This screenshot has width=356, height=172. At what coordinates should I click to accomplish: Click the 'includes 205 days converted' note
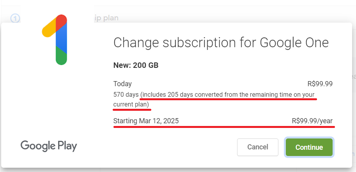point(228,95)
